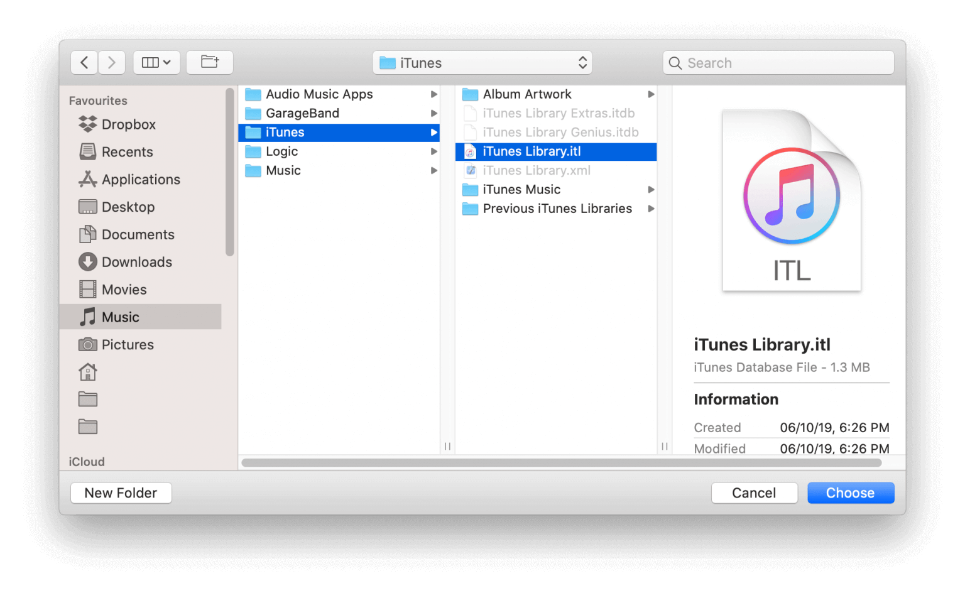965x593 pixels.
Task: Click iTunes Library.xml file
Action: [x=556, y=170]
